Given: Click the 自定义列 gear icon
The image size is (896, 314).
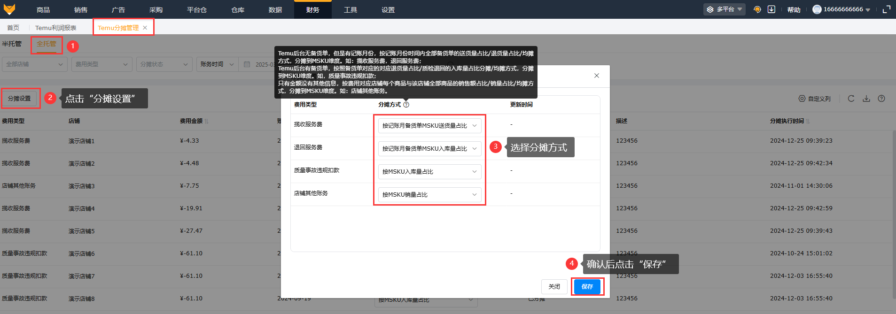Looking at the screenshot, I should coord(802,99).
